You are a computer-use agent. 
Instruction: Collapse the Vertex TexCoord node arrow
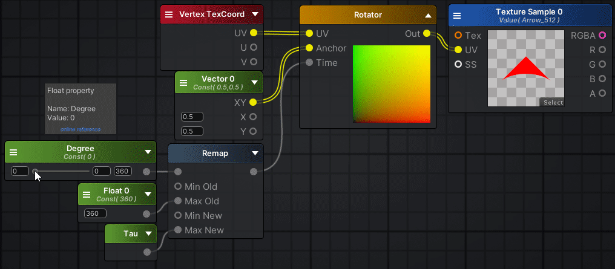click(x=255, y=15)
